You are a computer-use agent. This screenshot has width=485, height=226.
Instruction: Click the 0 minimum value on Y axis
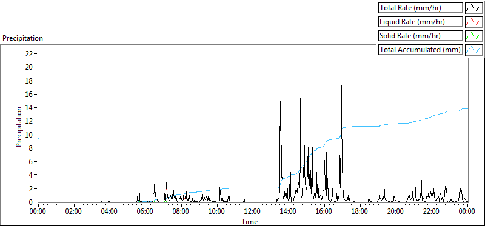click(31, 202)
